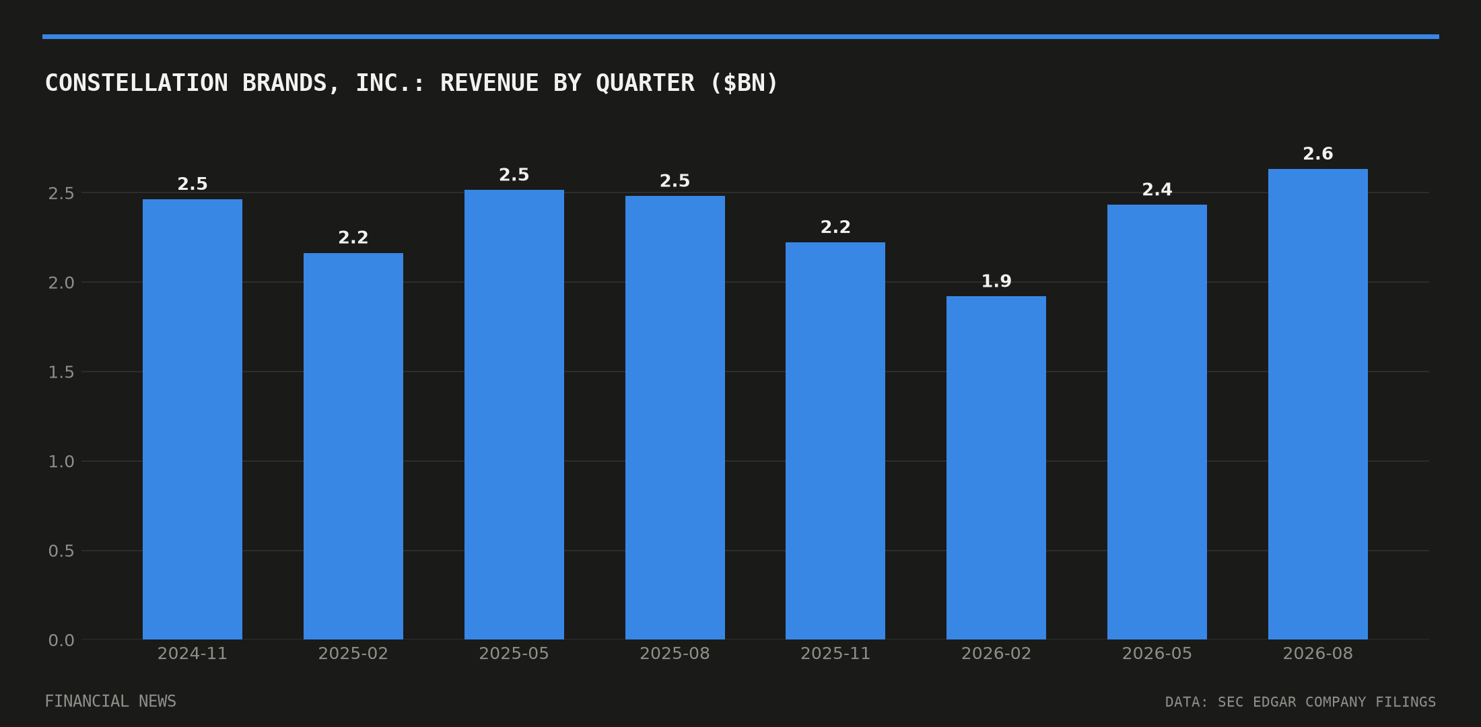Click y-axis tick label '2.0'
Screen dimensions: 1481x727
tap(61, 283)
